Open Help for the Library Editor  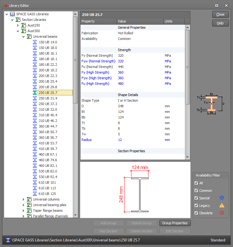[221, 23]
